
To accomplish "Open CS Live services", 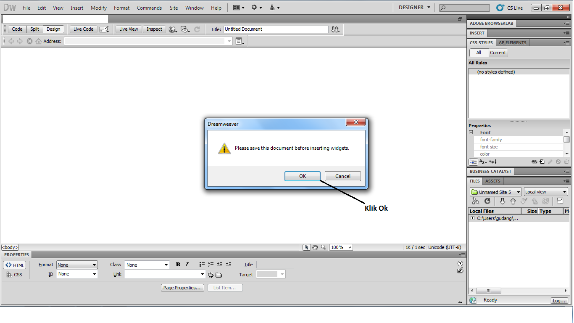I will pos(509,8).
